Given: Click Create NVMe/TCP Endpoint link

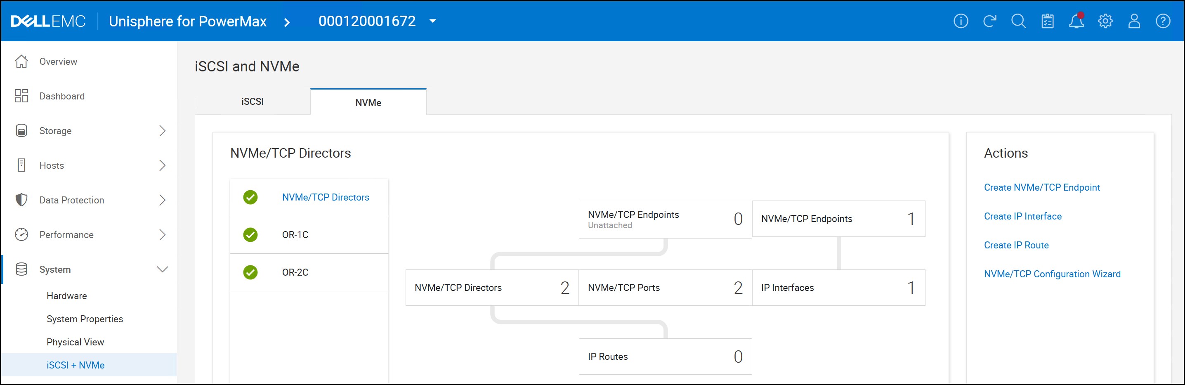Looking at the screenshot, I should point(1042,187).
